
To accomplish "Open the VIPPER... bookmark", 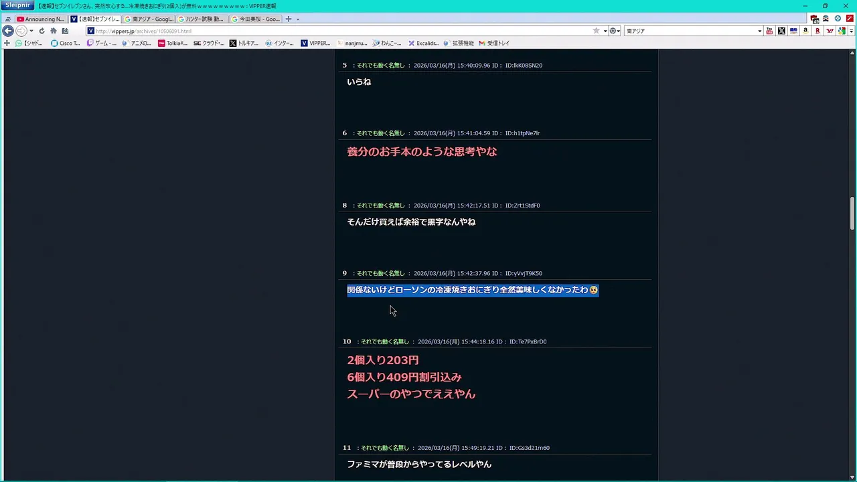I will pos(315,43).
